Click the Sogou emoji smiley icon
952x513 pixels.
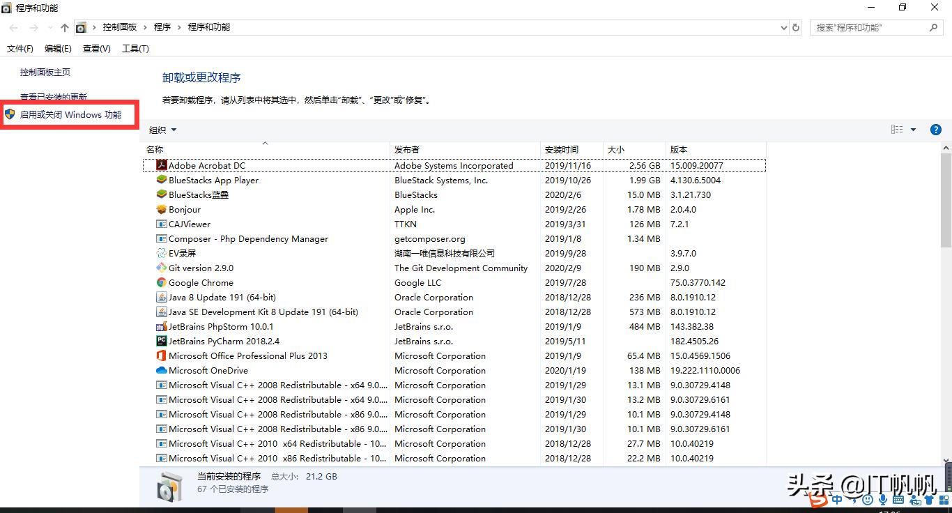click(x=867, y=500)
